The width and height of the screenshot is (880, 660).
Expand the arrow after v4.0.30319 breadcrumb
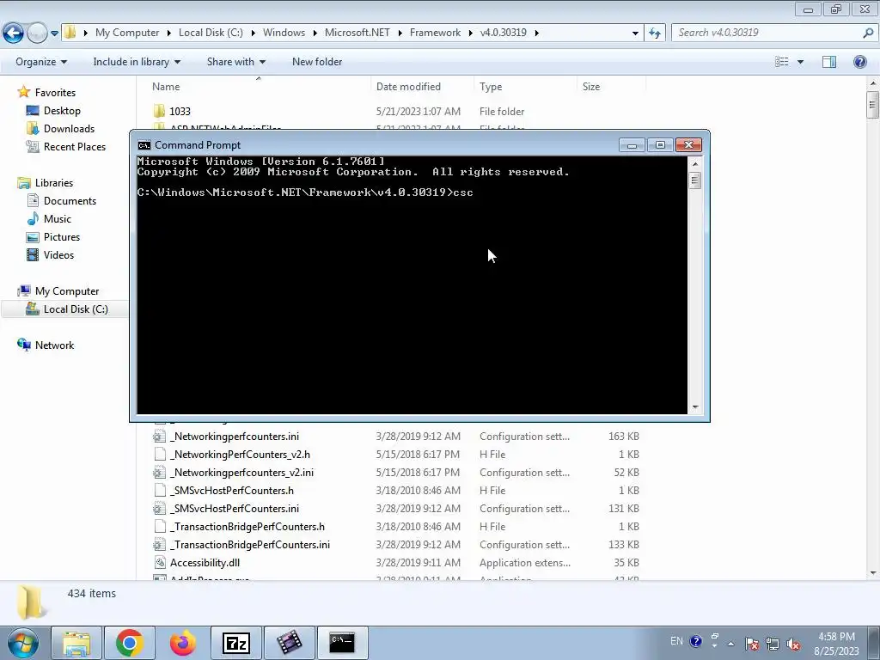coord(536,33)
